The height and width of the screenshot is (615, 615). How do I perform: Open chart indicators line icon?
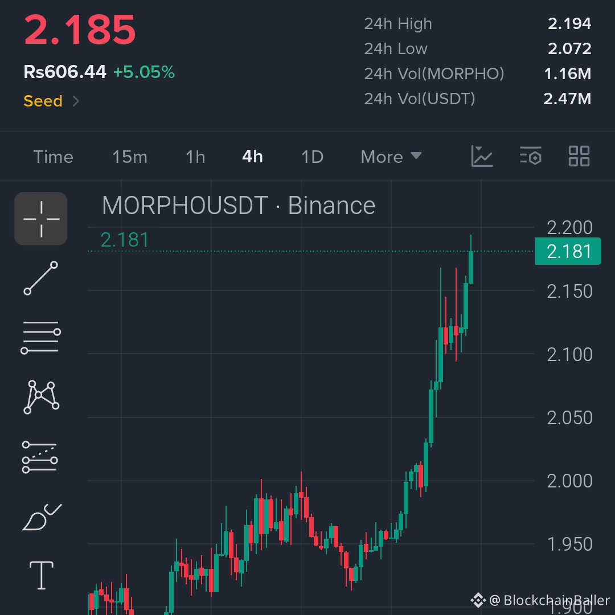[x=482, y=156]
